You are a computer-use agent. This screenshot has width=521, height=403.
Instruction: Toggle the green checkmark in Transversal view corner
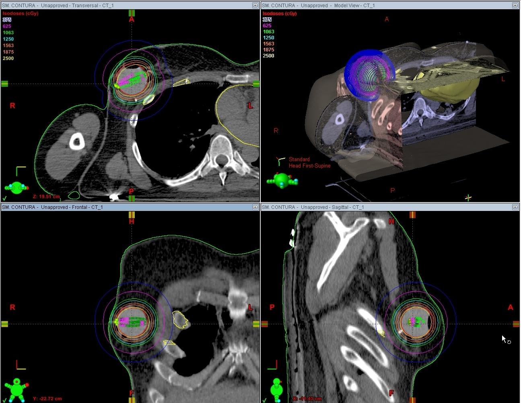click(x=4, y=198)
